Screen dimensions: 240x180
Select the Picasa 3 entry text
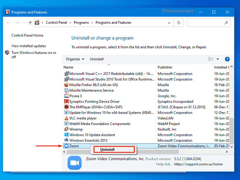click(x=76, y=96)
